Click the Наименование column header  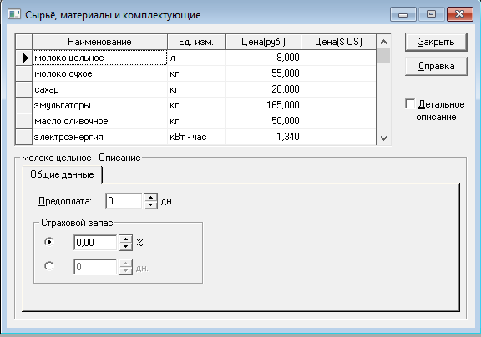99,42
